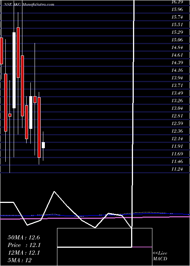Screen dimensions: 190x266
Task: Click the 14.61 price axis label
Action: tap(177, 55)
